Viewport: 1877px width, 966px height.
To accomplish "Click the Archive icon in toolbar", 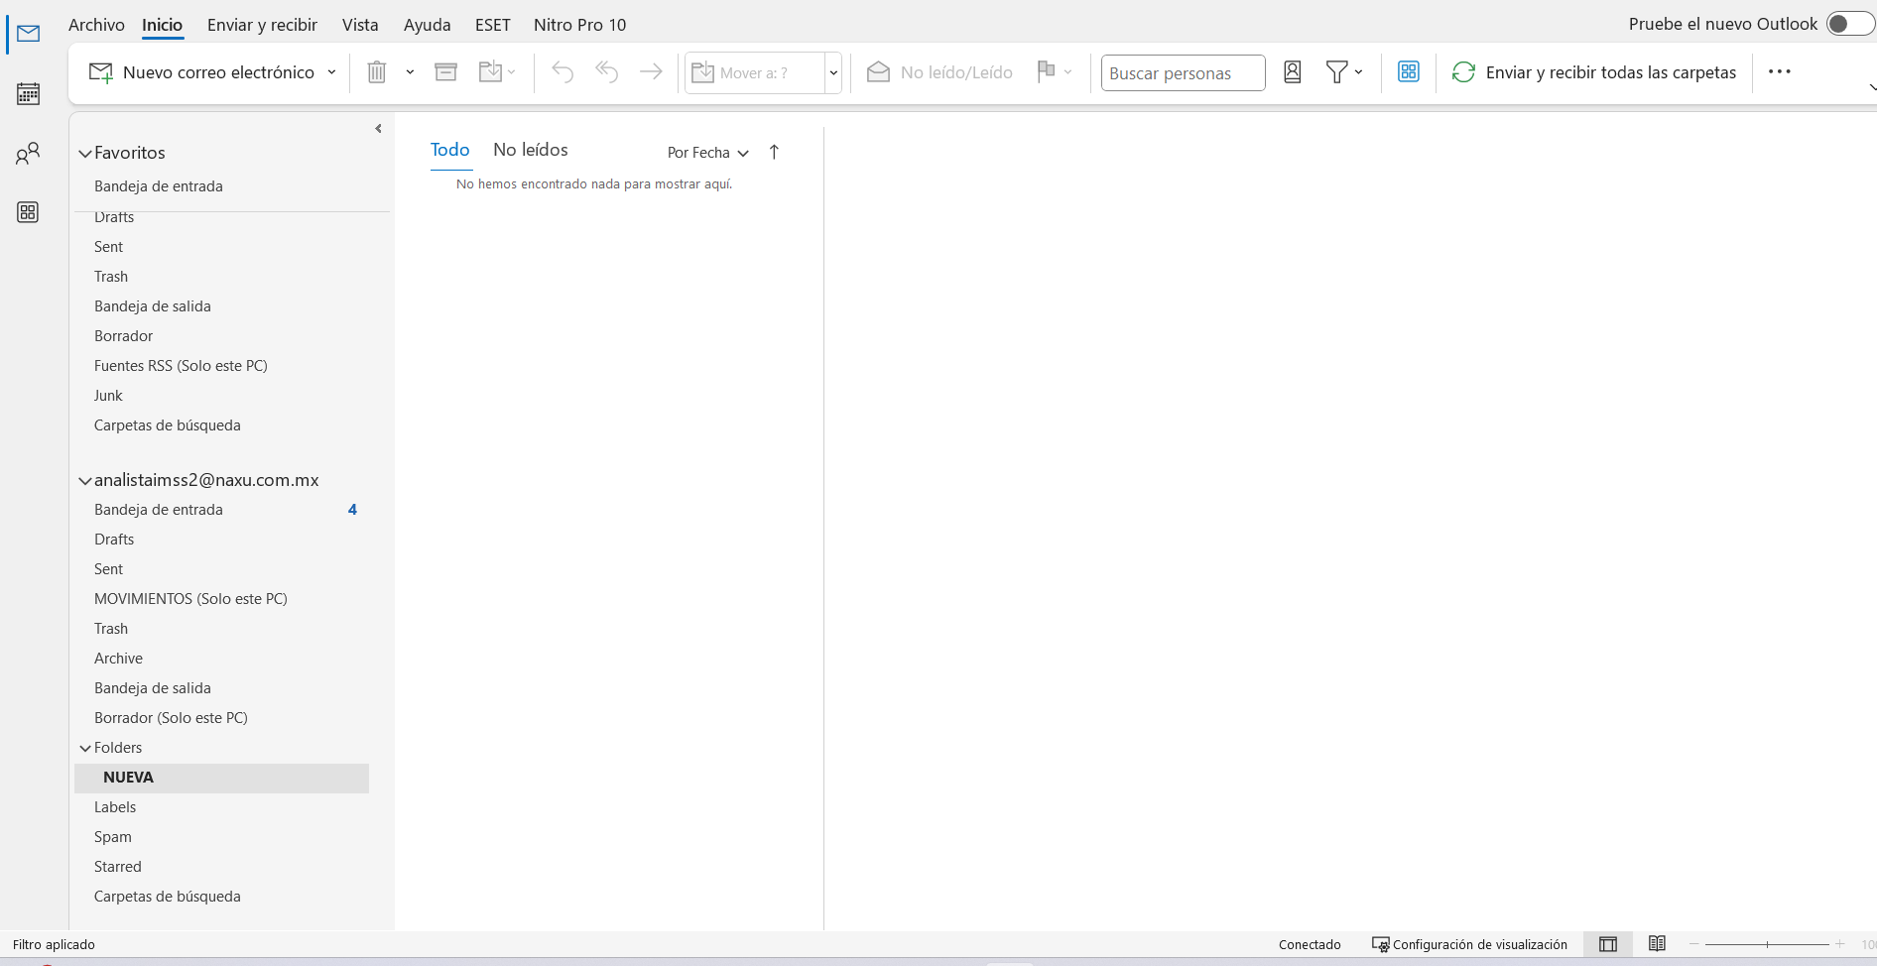I will coord(446,72).
